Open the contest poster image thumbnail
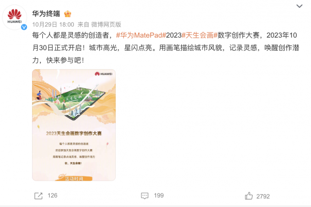Viewport: 311px width, 207px height. 74,125
